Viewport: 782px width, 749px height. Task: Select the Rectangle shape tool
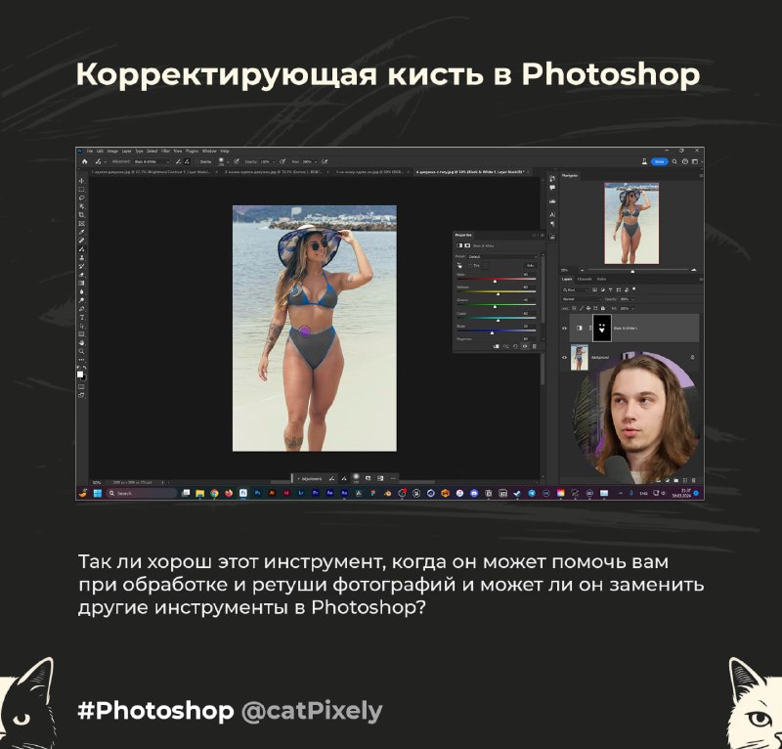click(x=81, y=334)
